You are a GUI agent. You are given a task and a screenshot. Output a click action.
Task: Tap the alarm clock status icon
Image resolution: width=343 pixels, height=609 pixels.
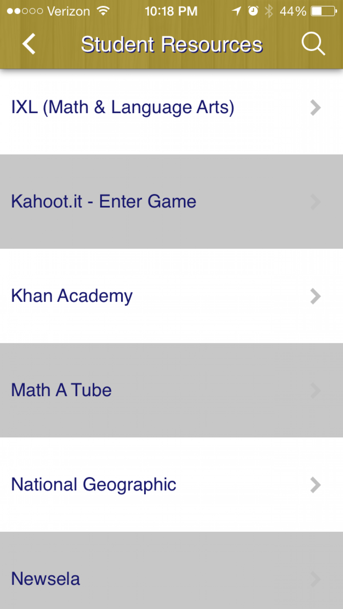point(253,11)
